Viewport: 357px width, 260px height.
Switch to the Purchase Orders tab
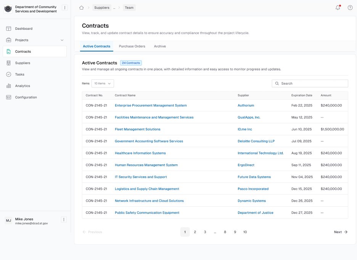click(x=132, y=46)
